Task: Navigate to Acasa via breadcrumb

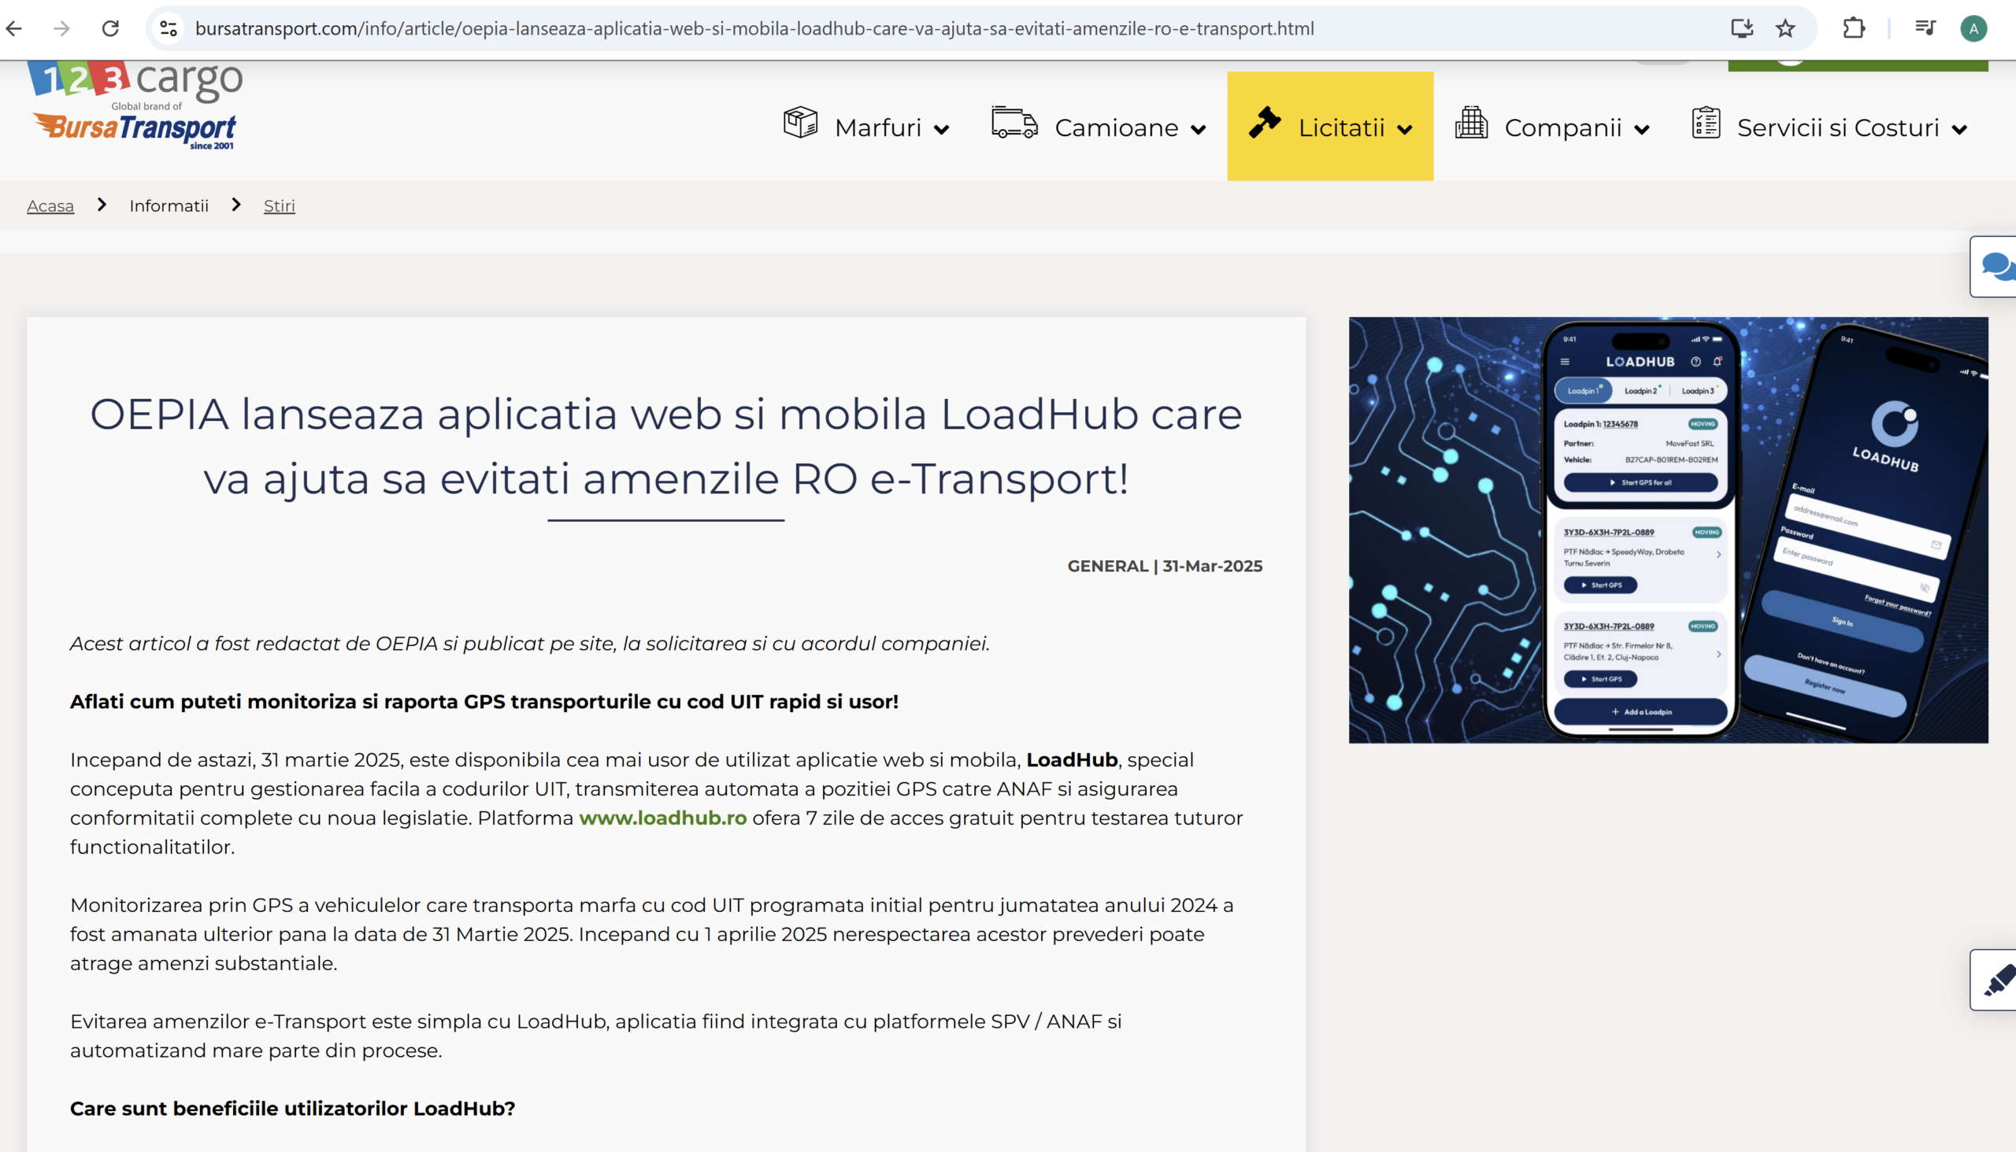Action: (50, 205)
